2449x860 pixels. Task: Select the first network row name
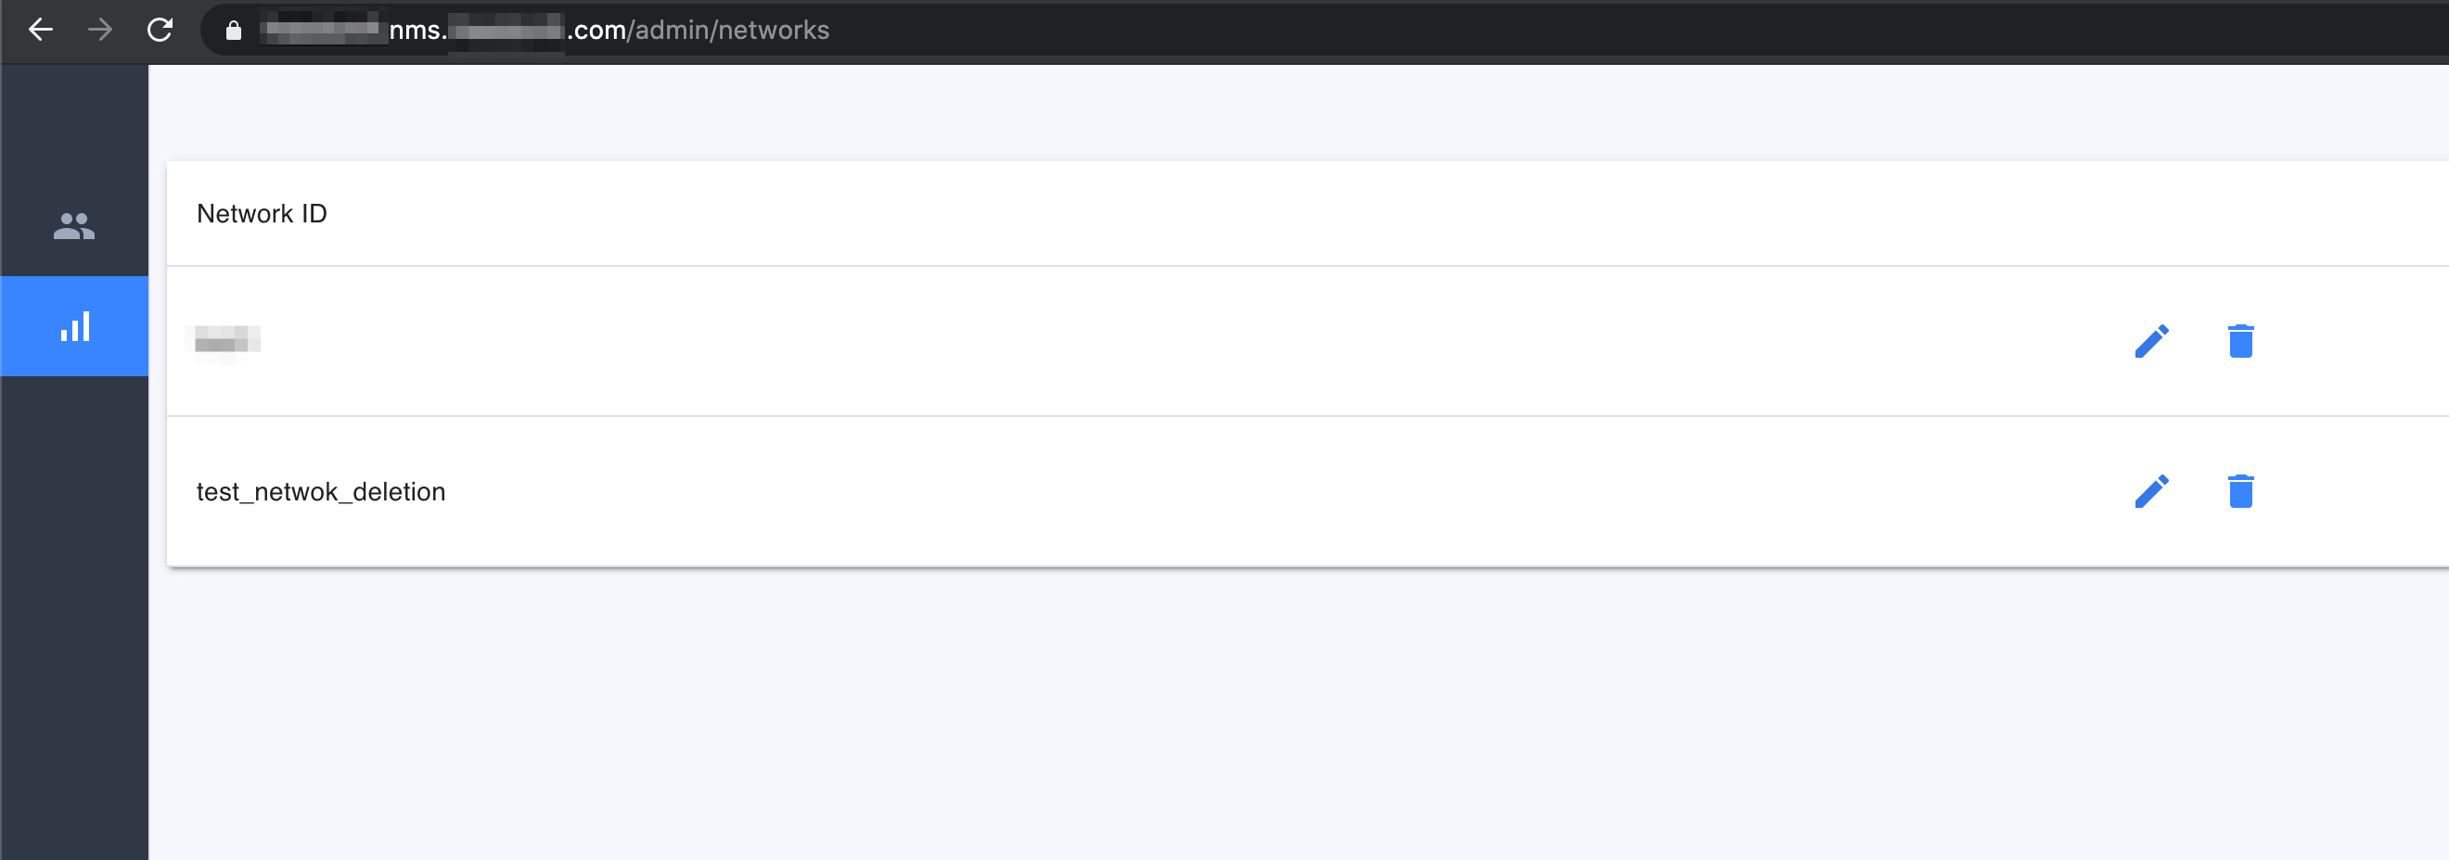(x=226, y=341)
